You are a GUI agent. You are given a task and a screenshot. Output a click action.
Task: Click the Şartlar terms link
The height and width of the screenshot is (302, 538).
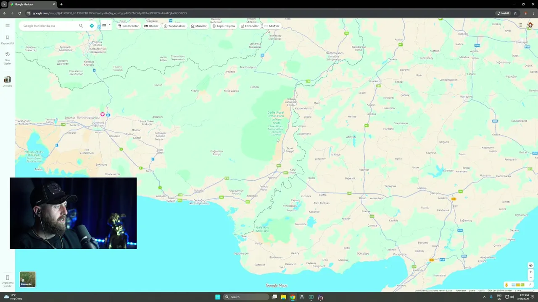472,290
